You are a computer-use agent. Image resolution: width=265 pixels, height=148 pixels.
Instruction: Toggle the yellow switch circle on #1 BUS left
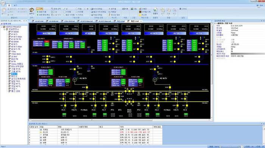coord(47,56)
